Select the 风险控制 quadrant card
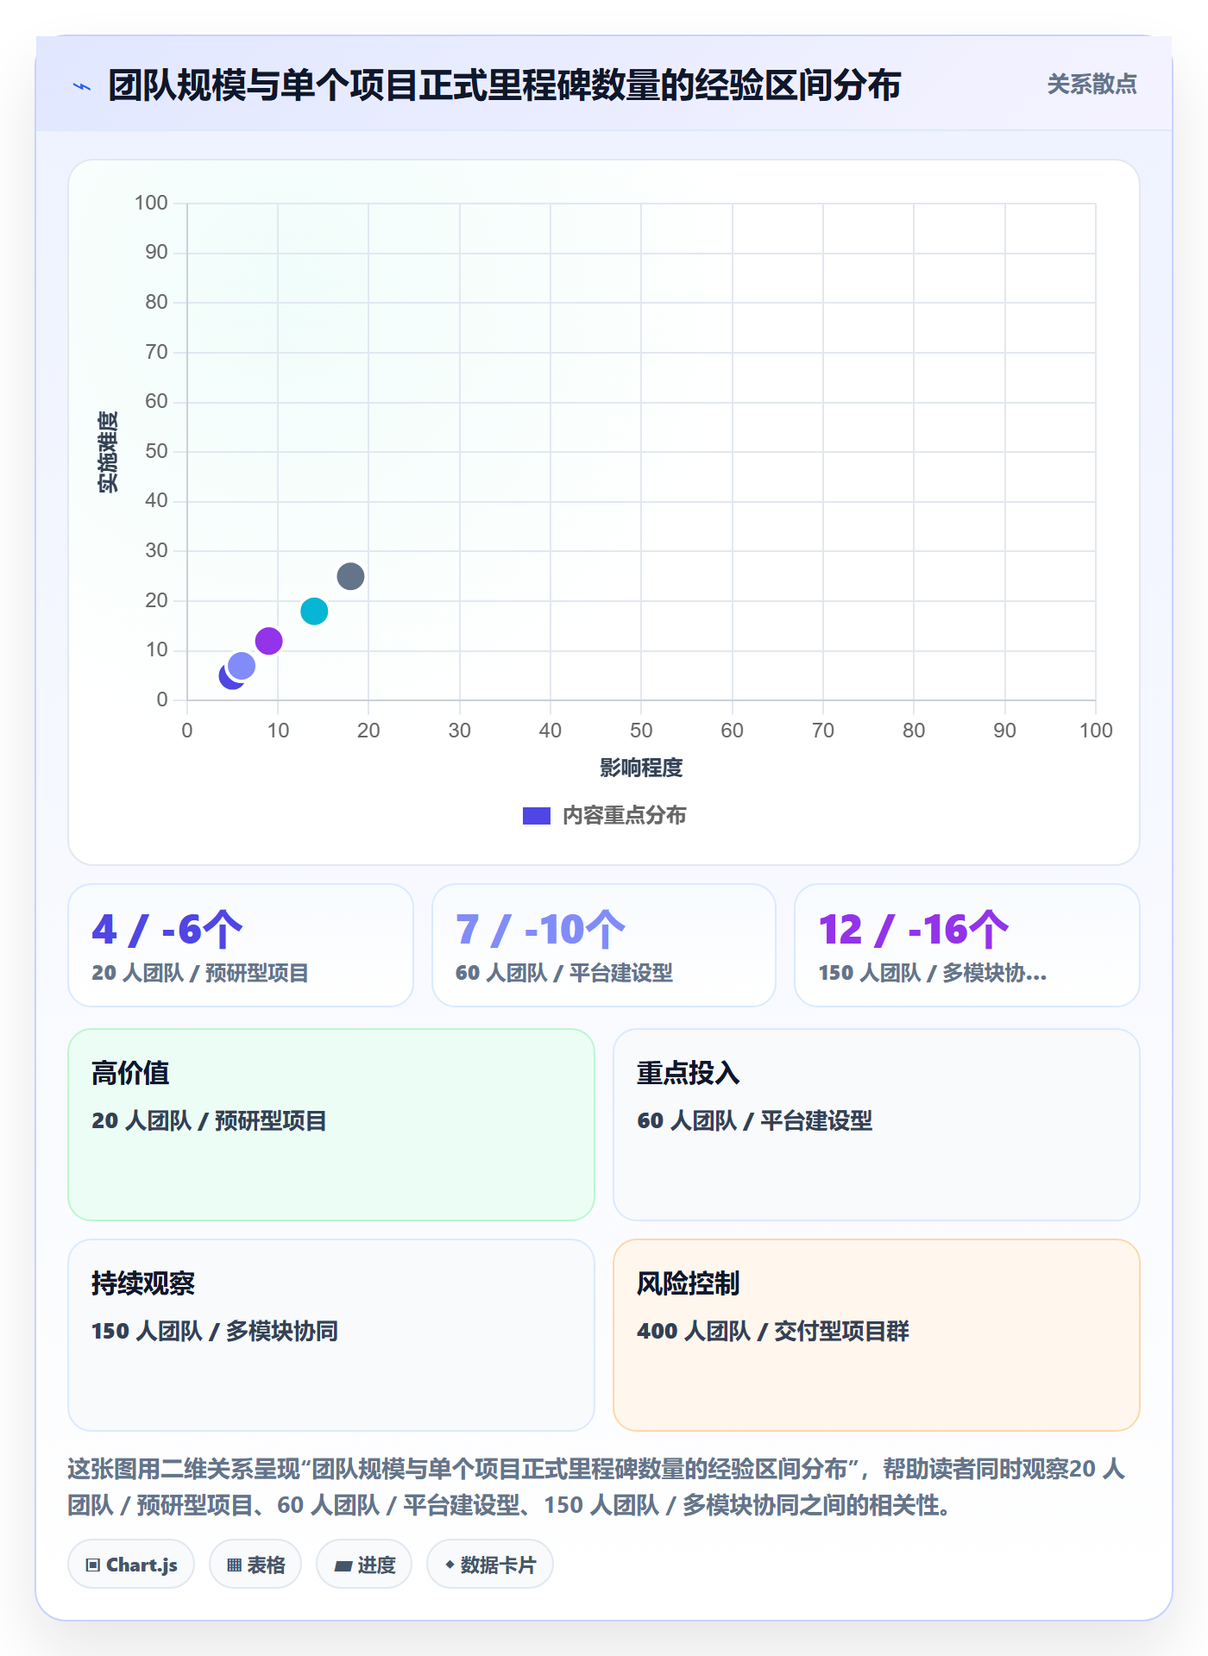Screen dimensions: 1208x1656 point(877,1335)
